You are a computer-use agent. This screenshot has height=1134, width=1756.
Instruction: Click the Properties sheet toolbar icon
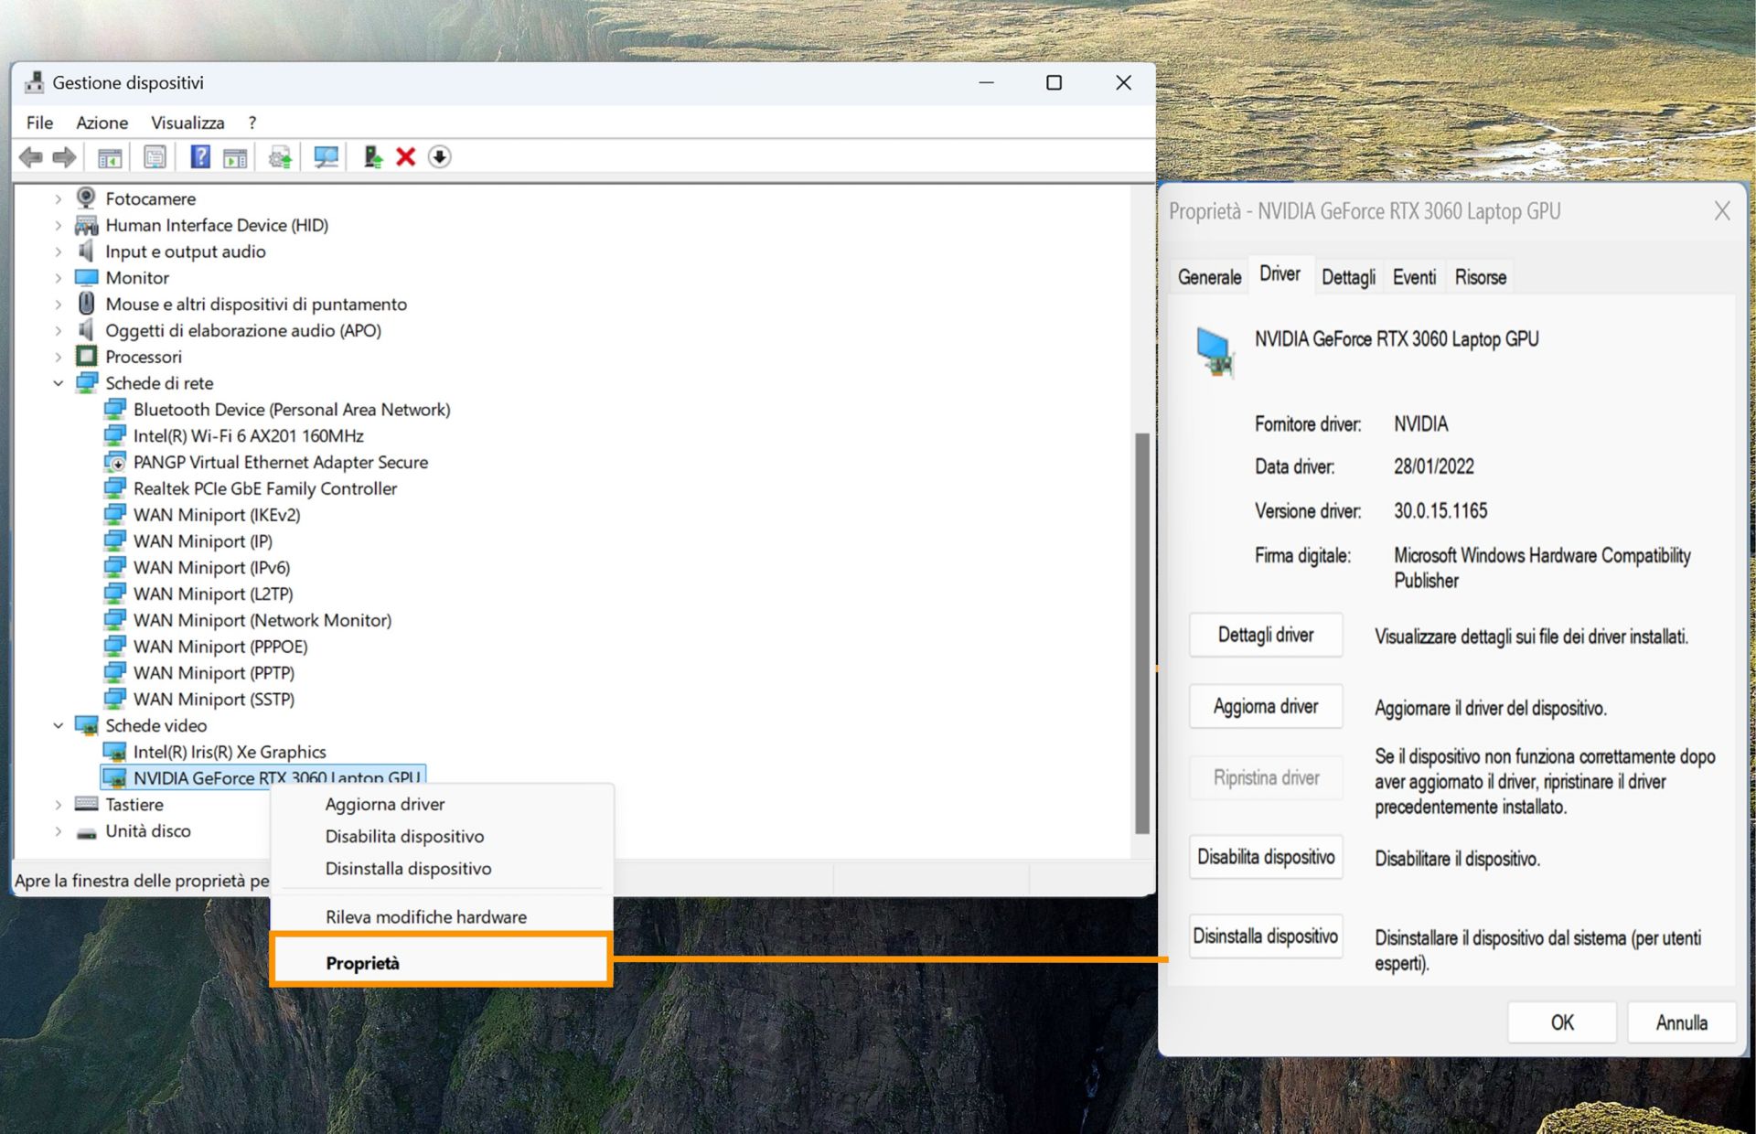coord(155,157)
